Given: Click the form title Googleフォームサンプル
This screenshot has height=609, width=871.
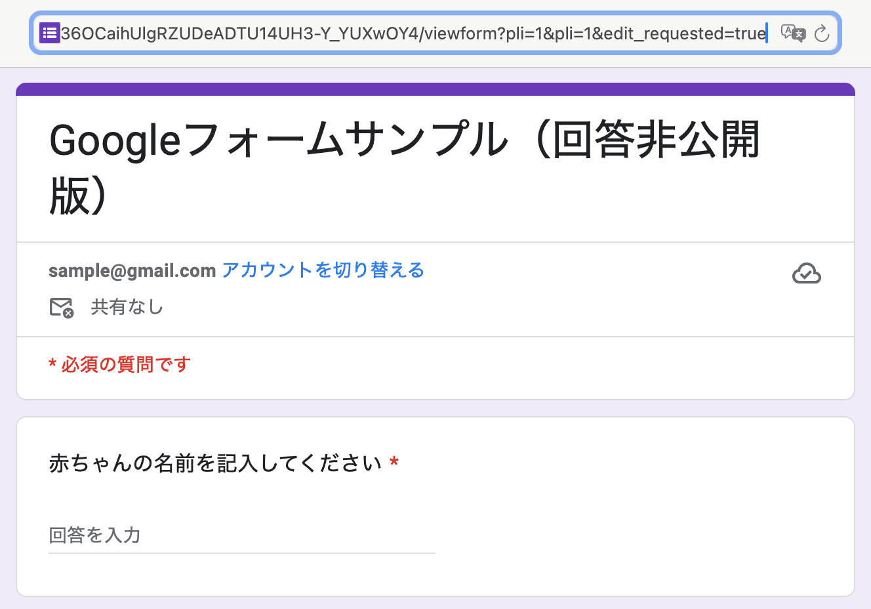Looking at the screenshot, I should click(x=405, y=168).
